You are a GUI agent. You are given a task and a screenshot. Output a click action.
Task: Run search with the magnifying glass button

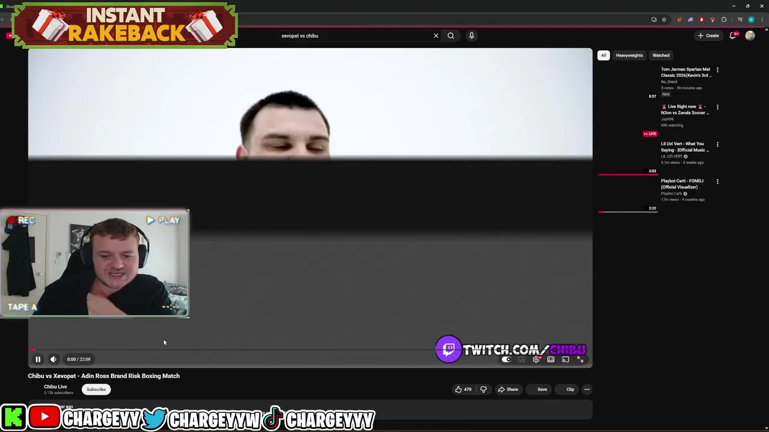click(451, 35)
